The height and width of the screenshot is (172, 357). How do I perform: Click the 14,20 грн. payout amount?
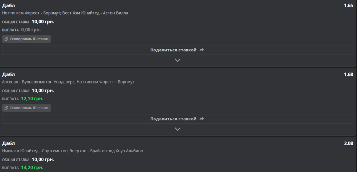point(32,168)
